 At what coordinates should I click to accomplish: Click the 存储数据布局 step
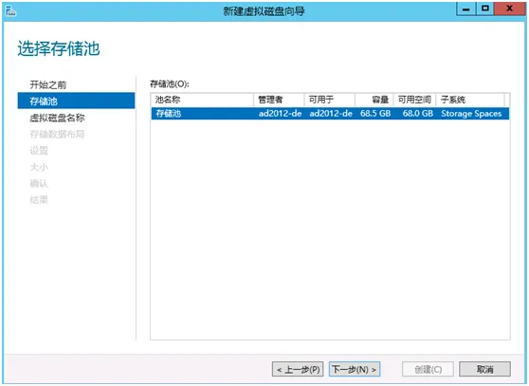pyautogui.click(x=57, y=135)
